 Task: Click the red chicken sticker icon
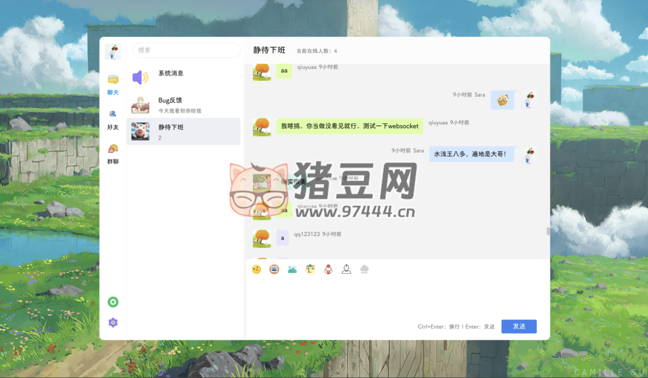(328, 269)
